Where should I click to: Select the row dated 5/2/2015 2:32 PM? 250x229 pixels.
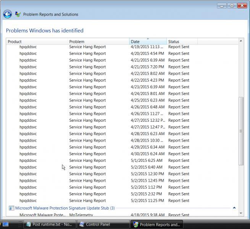click(122, 194)
